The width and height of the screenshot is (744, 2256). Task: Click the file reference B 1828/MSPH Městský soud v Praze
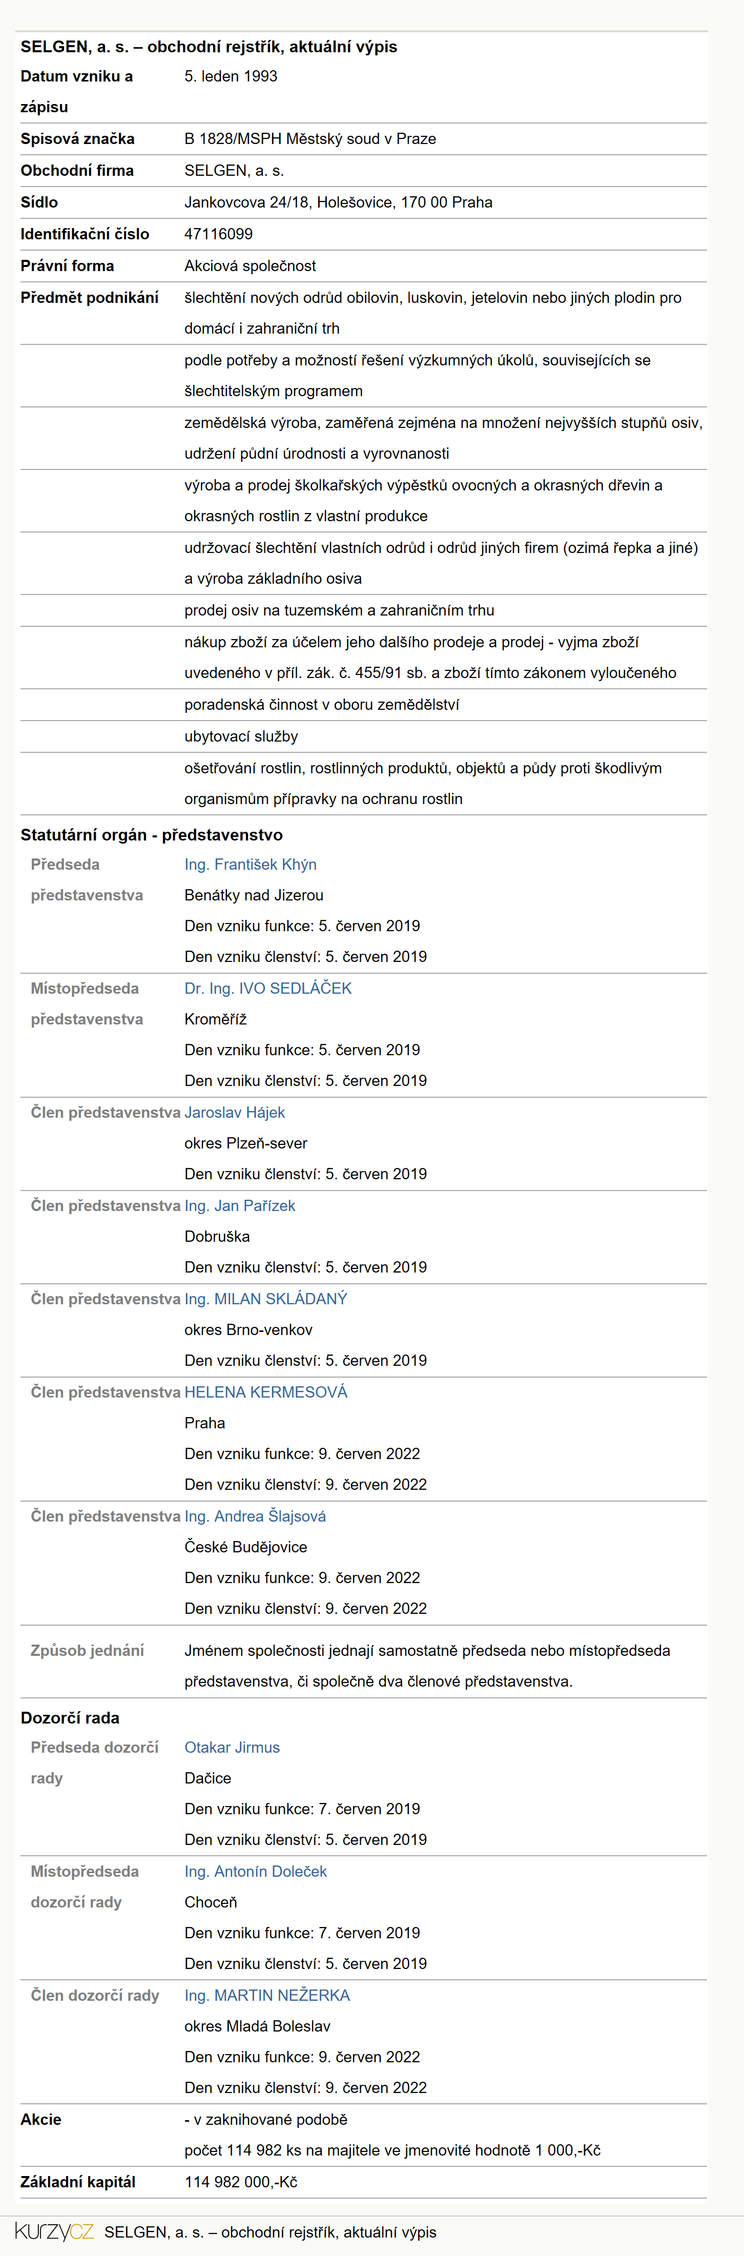click(310, 138)
